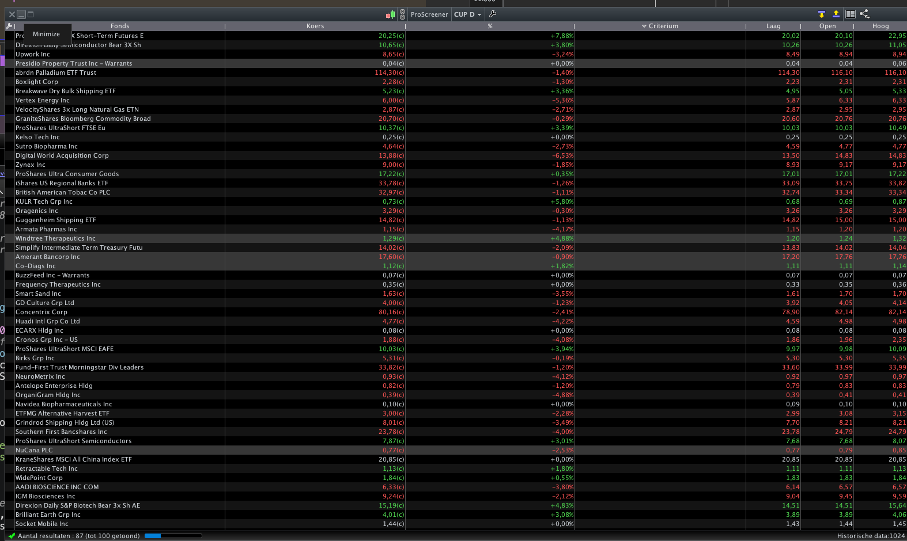
Task: Select the Kelso Tech Inc row
Action: [456, 137]
